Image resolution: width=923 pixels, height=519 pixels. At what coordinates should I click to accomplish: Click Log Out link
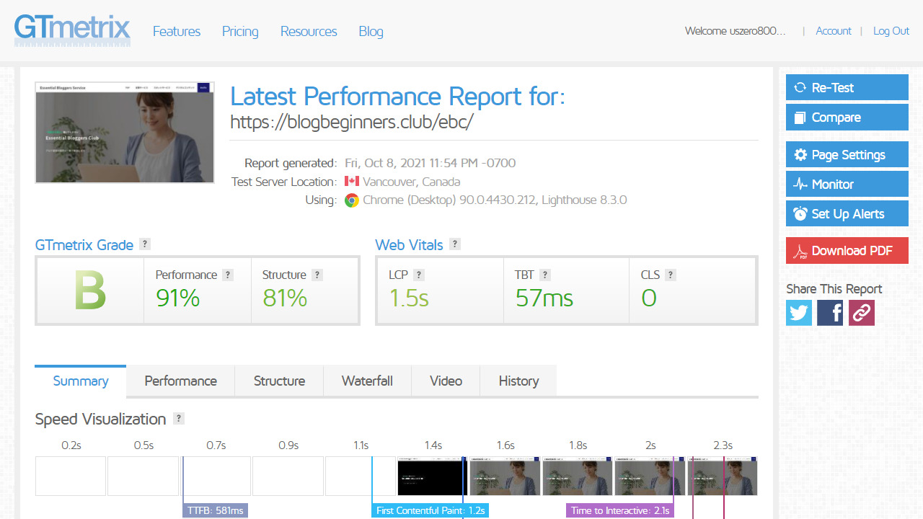tap(891, 31)
